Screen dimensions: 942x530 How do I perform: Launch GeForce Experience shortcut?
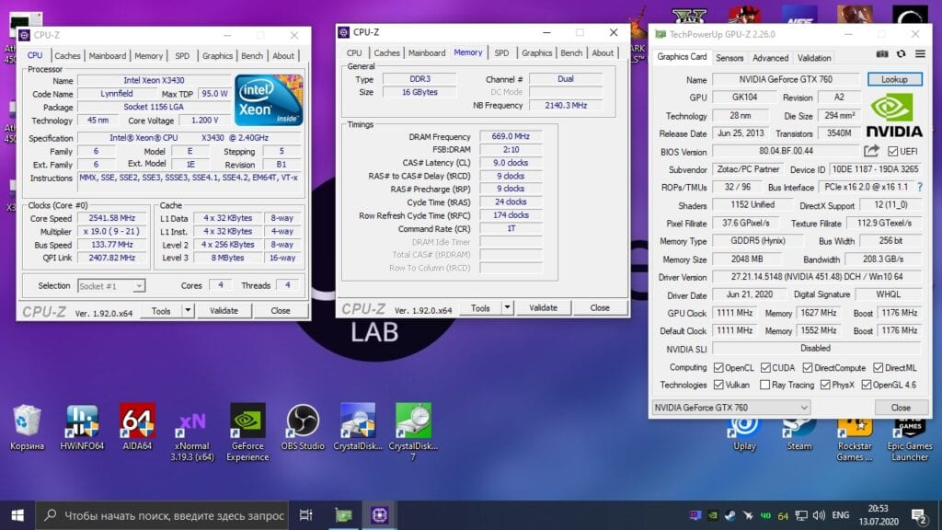(247, 432)
